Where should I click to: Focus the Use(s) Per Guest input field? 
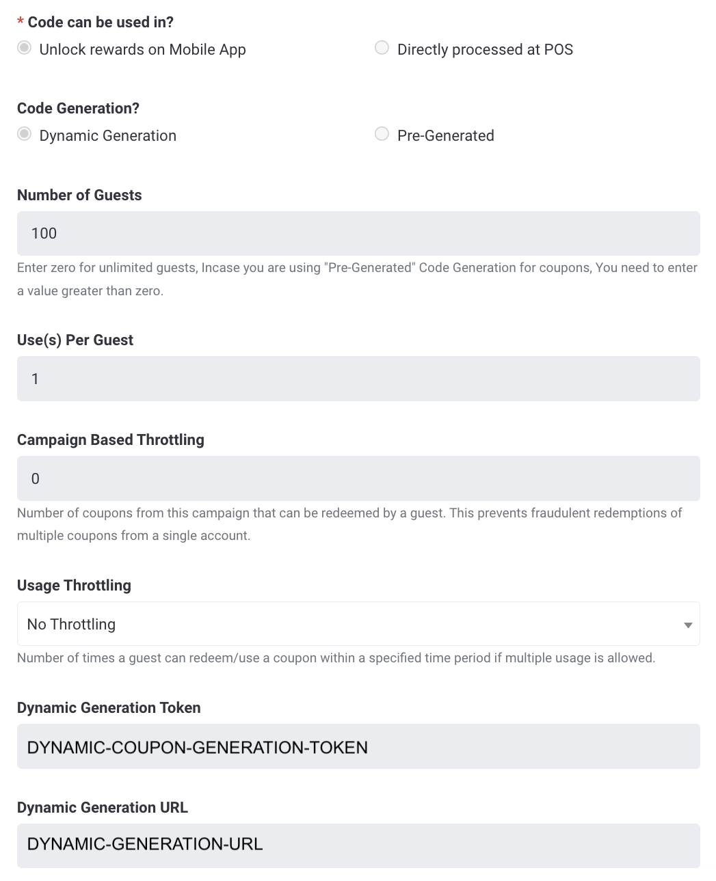pos(358,379)
